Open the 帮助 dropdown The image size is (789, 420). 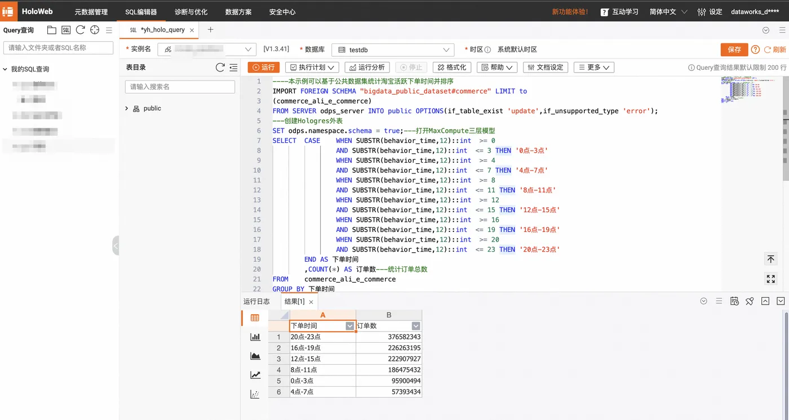[x=497, y=67]
